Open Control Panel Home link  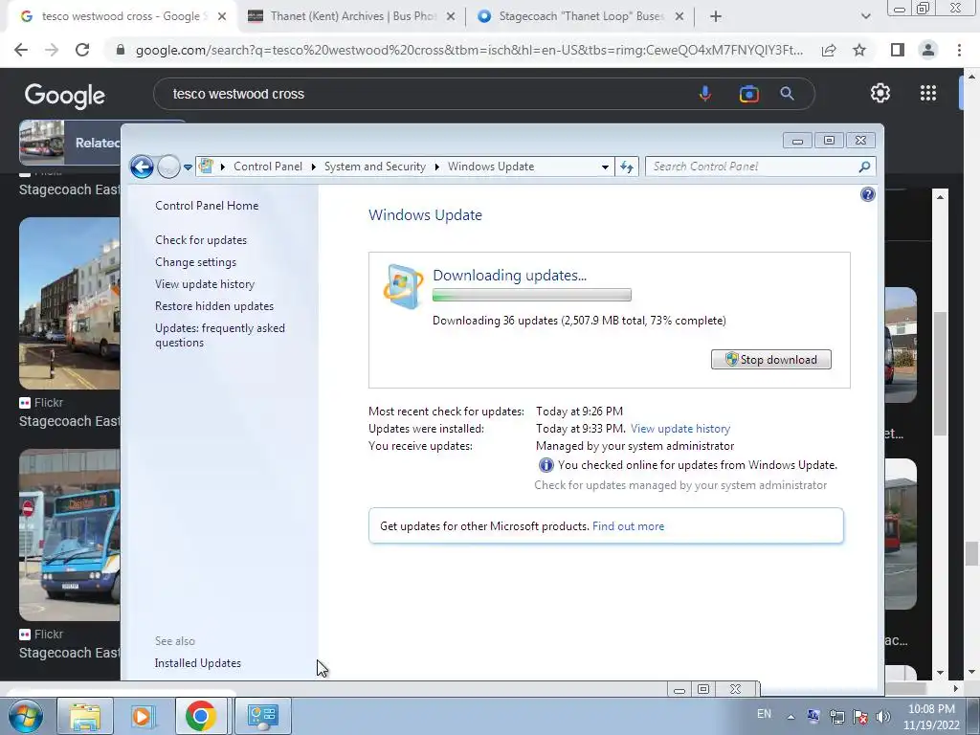[x=207, y=206]
